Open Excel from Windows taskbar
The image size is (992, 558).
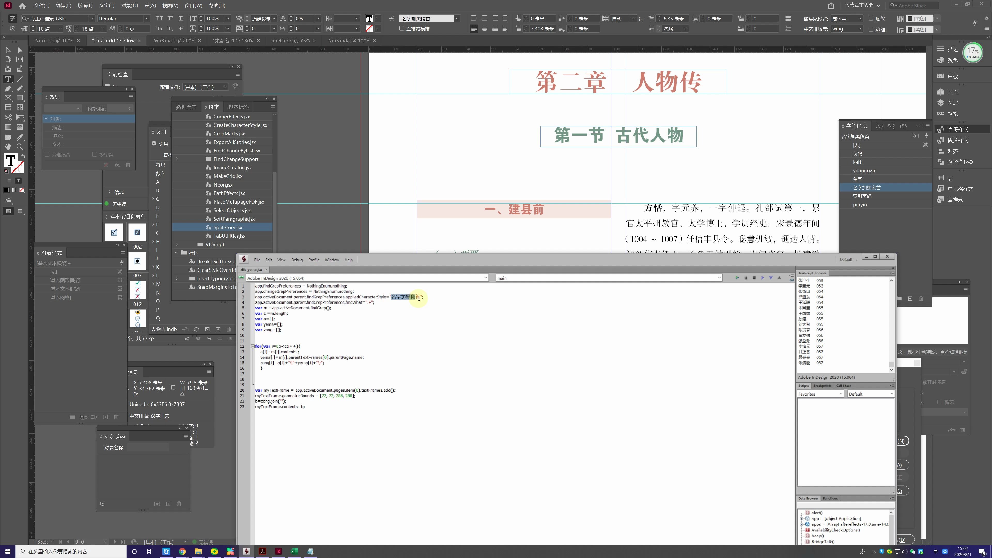(294, 552)
